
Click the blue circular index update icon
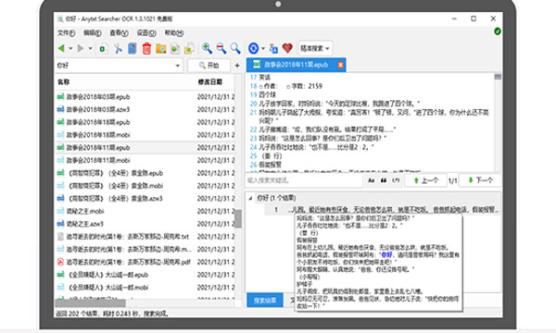pos(254,48)
